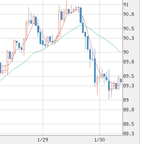
Task: Select the 90.5 price level label
Action: point(129,29)
